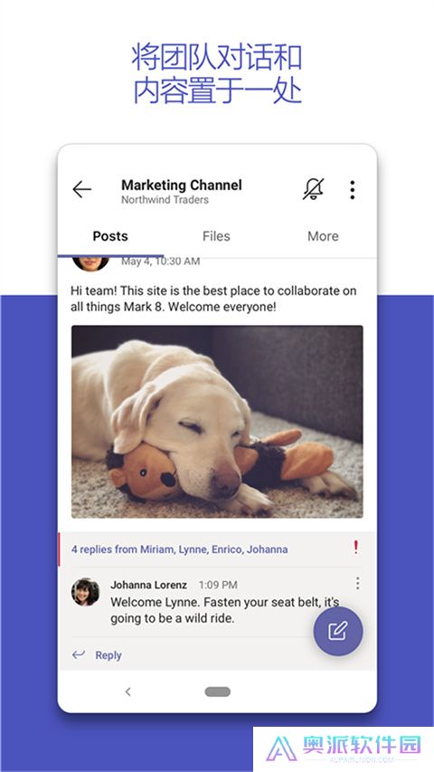This screenshot has width=434, height=772.
Task: Toggle the muted notifications bell icon
Action: tap(314, 189)
